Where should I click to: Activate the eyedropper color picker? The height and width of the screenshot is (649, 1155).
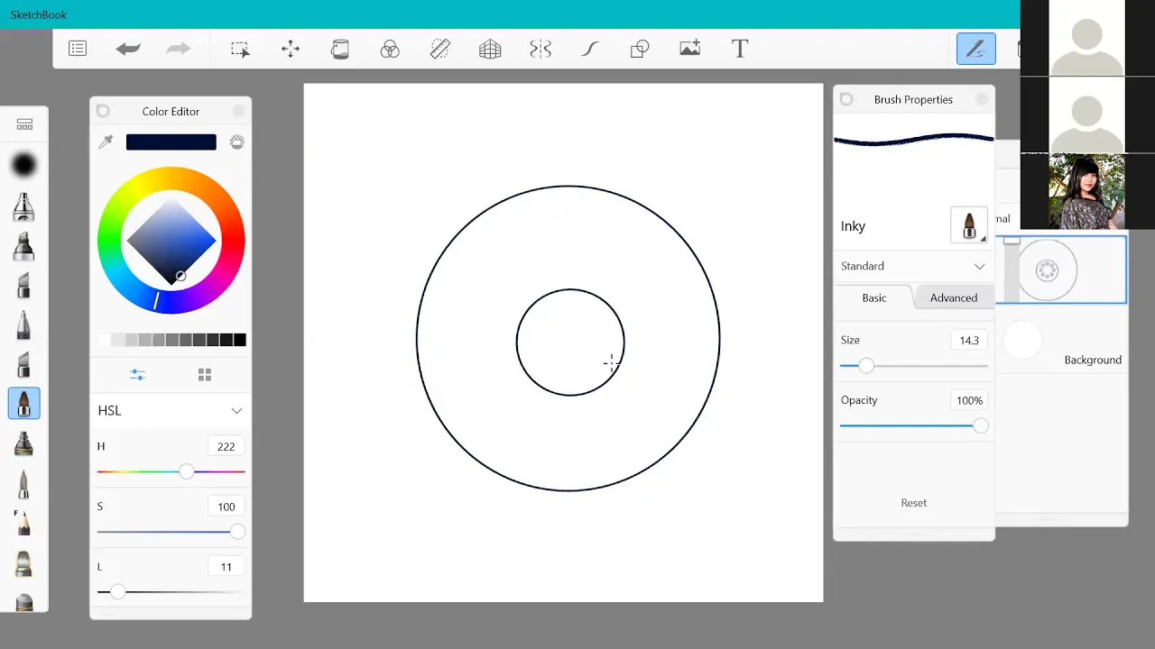point(106,142)
